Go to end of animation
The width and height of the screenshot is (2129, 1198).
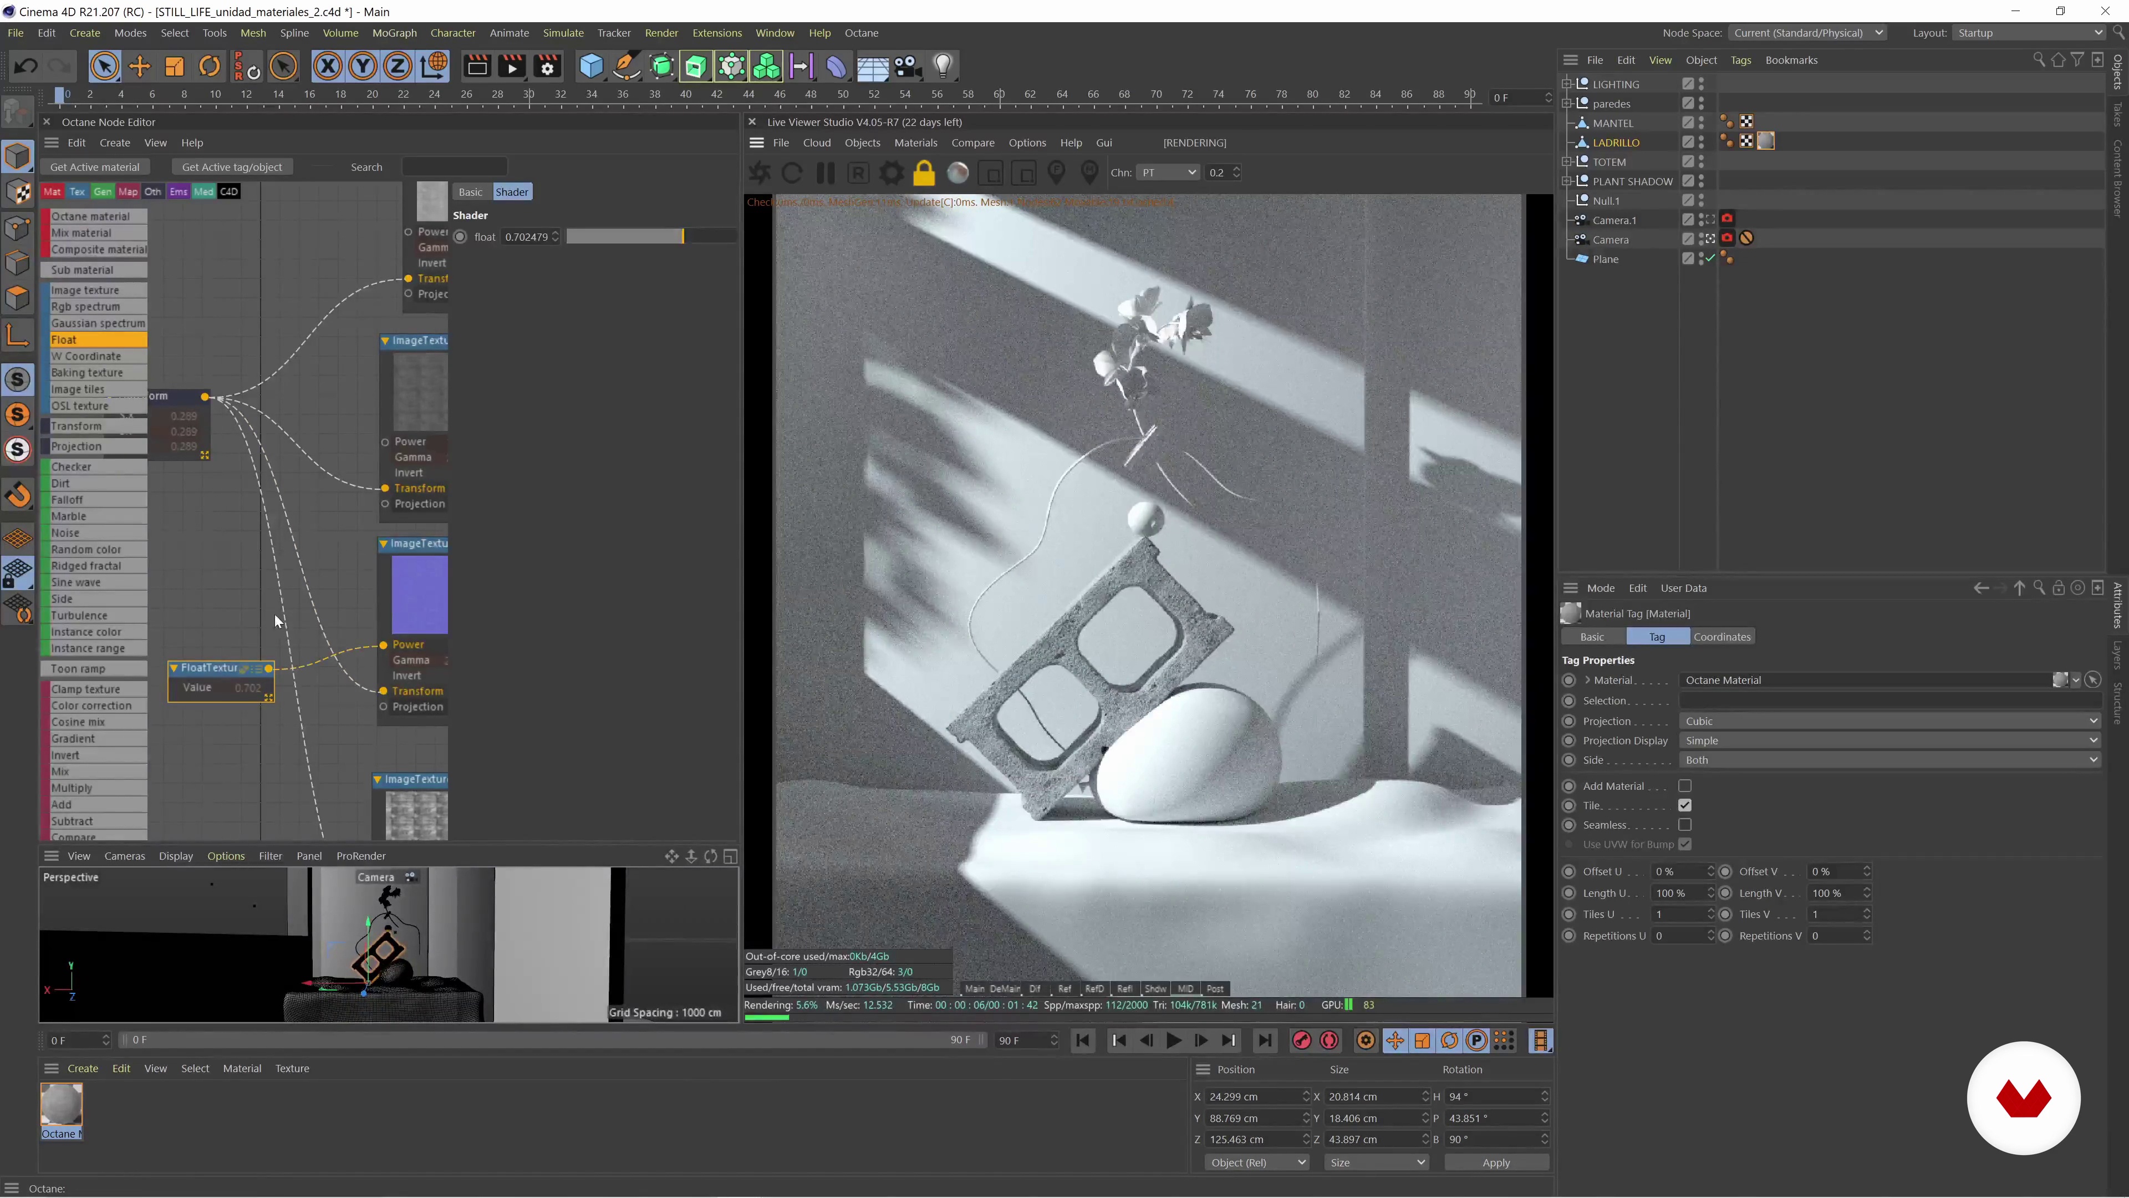point(1265,1041)
